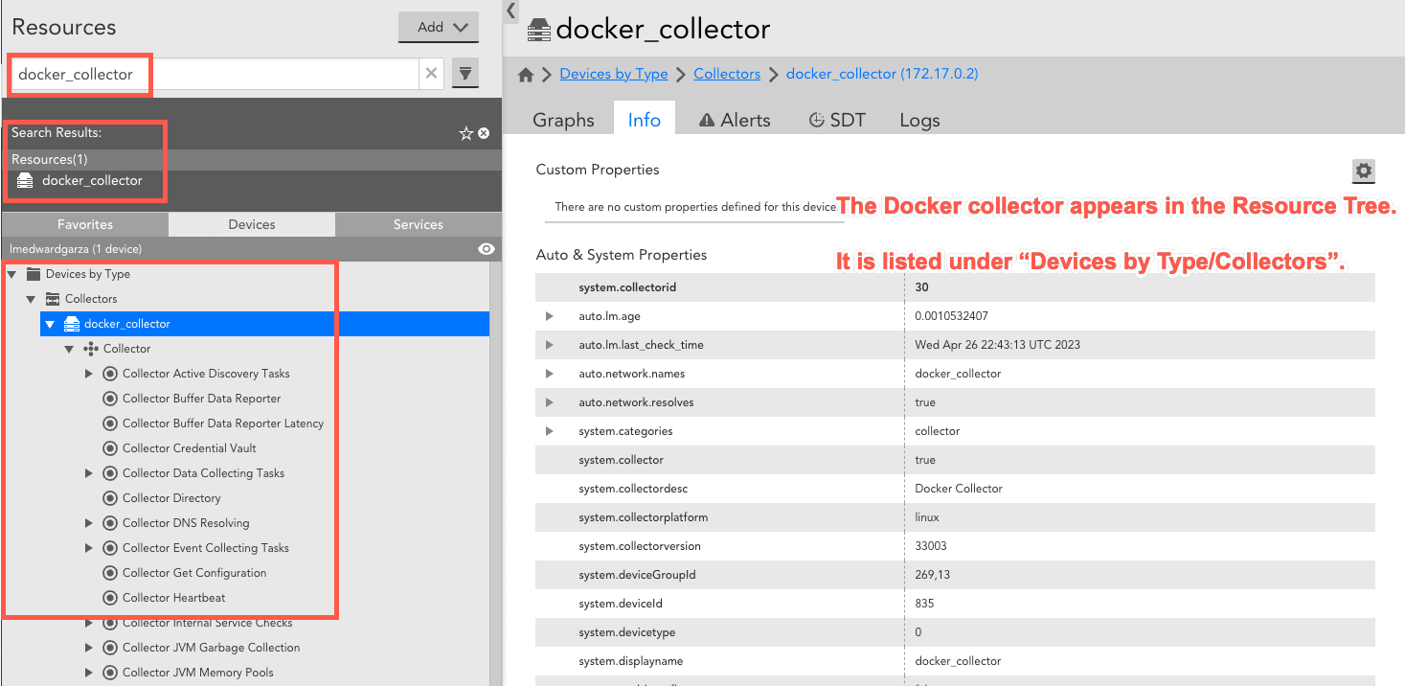Expand Collector Data Collecting Tasks
Image resolution: width=1405 pixels, height=686 pixels.
(x=89, y=473)
